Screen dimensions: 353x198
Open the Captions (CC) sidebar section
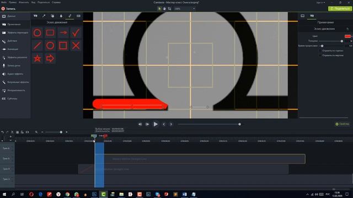tap(15, 98)
